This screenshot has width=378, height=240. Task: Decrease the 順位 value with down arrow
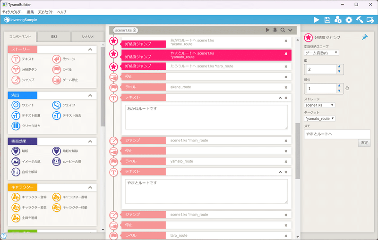(339, 91)
